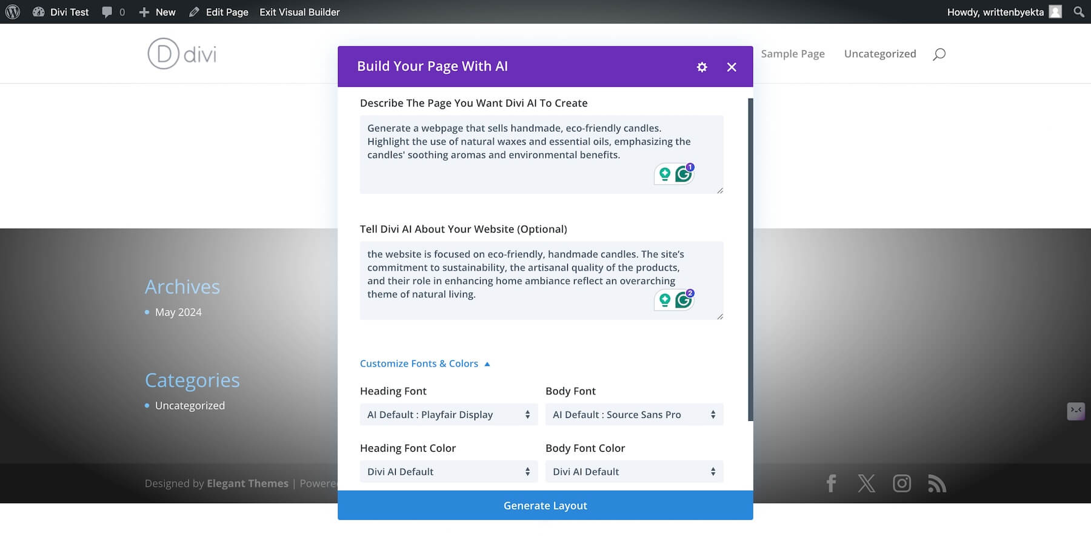The height and width of the screenshot is (536, 1091).
Task: Click the Instagram icon in the footer
Action: coord(901,483)
